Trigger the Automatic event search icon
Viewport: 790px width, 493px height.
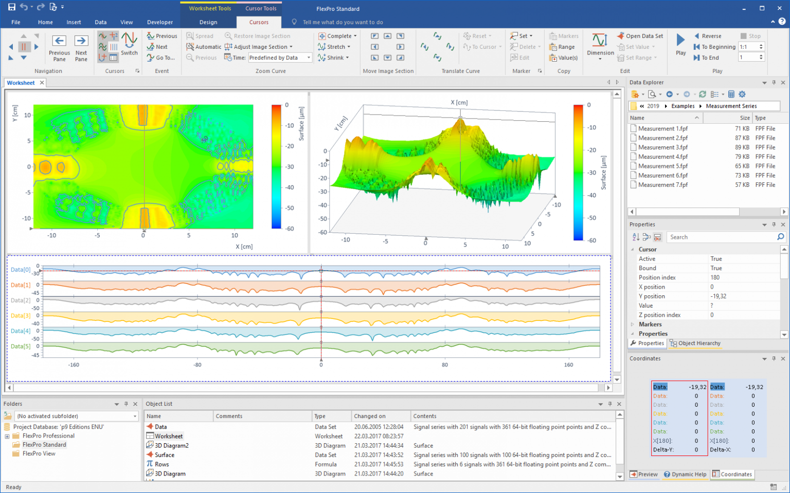pos(204,46)
